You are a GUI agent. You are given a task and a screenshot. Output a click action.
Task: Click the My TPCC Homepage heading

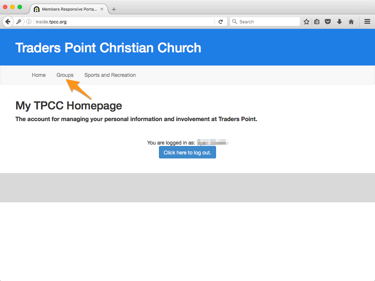68,106
